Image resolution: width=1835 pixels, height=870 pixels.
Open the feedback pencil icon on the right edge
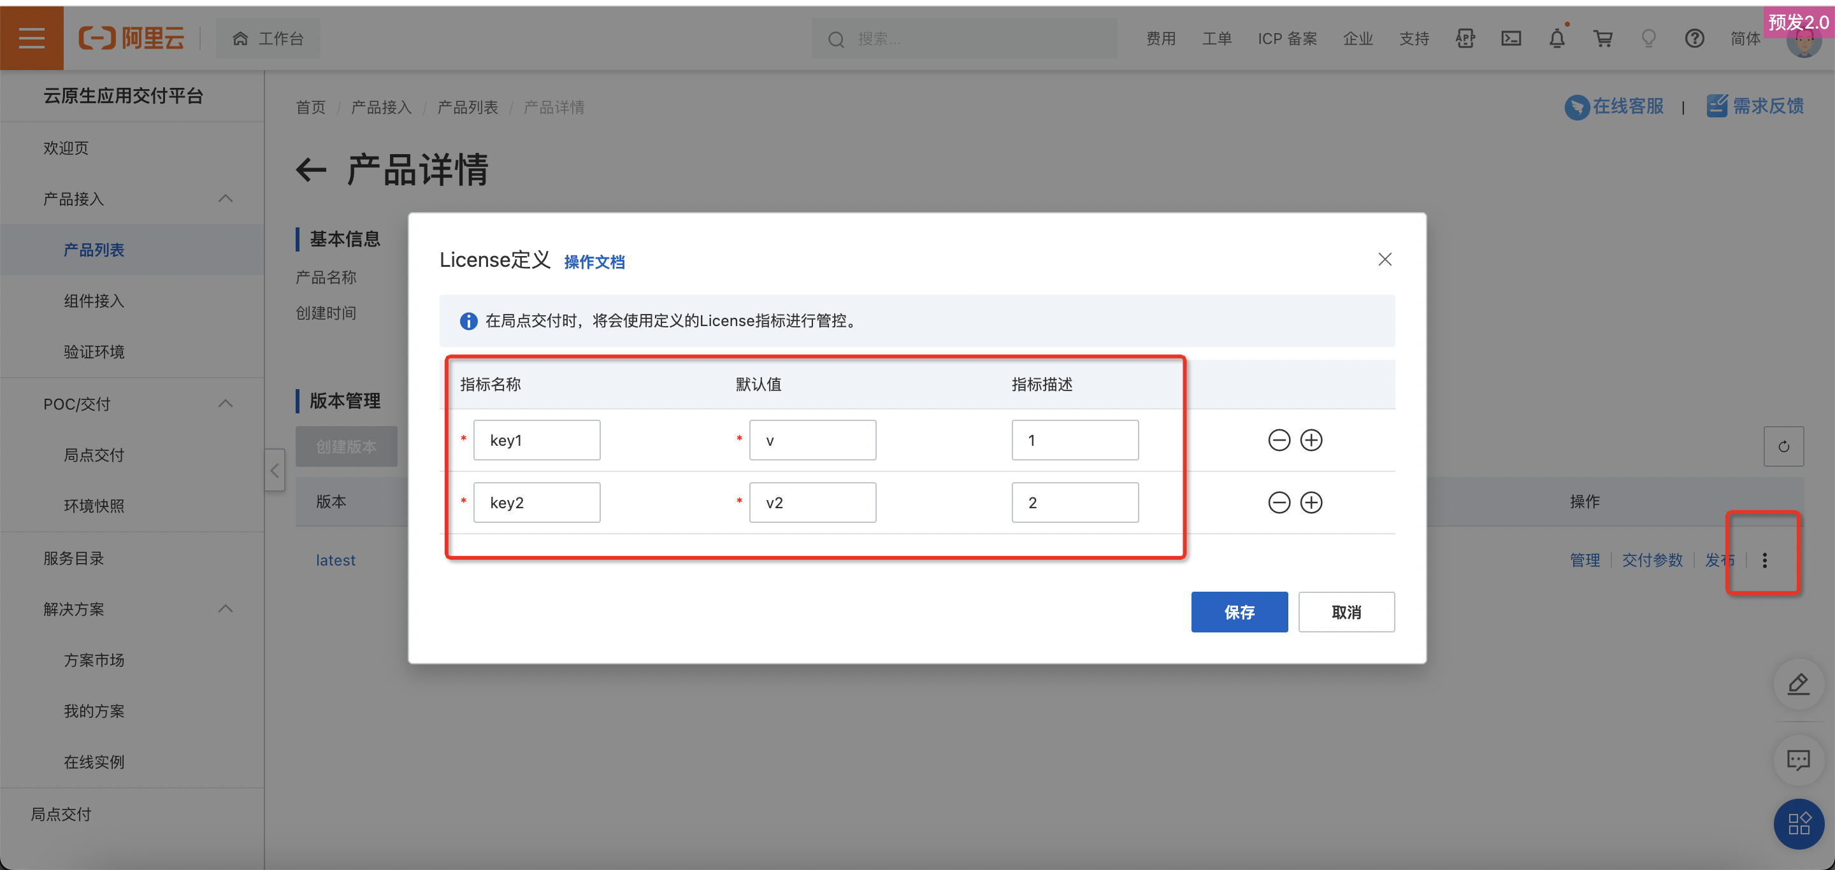click(1799, 684)
